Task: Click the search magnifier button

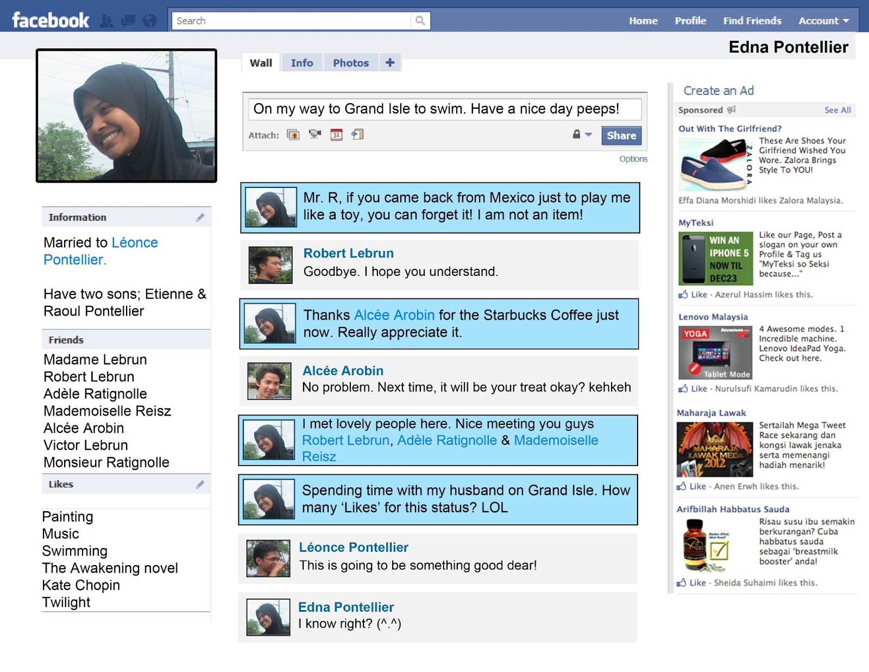Action: (420, 21)
